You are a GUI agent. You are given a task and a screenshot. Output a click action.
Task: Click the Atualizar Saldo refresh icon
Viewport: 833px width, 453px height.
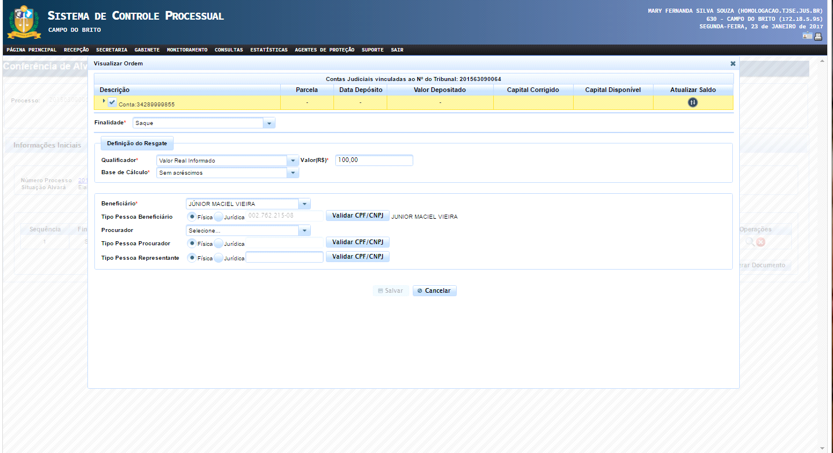point(692,102)
